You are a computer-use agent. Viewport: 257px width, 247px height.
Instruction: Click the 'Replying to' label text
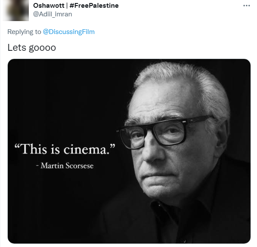point(24,32)
